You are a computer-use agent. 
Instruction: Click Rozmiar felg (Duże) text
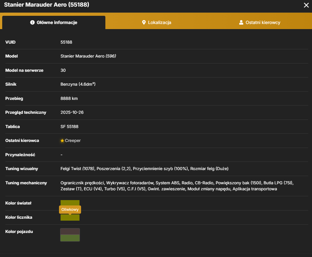pos(209,169)
